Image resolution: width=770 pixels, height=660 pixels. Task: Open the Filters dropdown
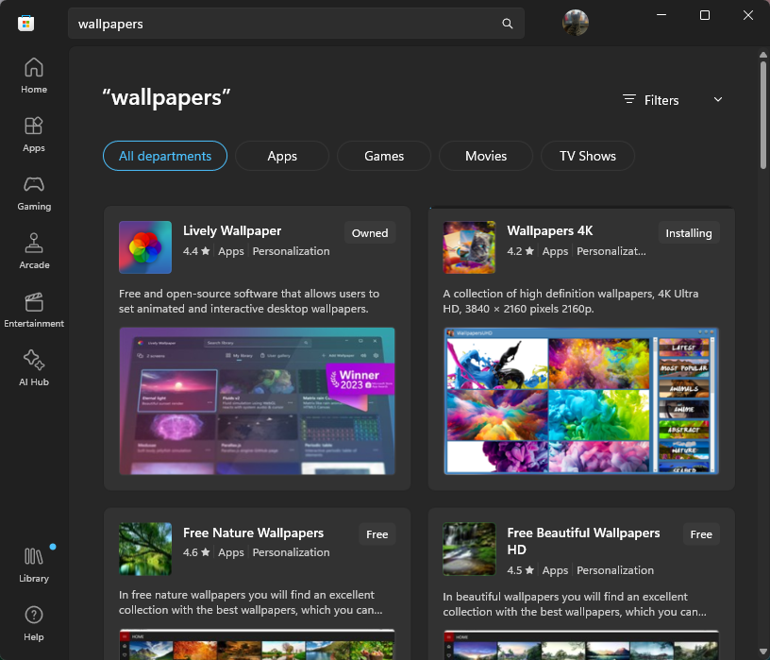pyautogui.click(x=650, y=99)
